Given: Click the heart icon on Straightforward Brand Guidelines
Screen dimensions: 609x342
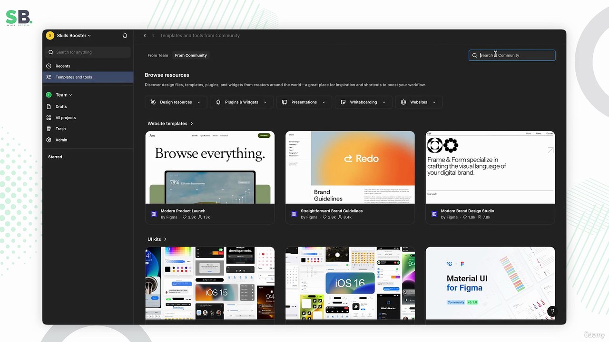Looking at the screenshot, I should click(325, 218).
